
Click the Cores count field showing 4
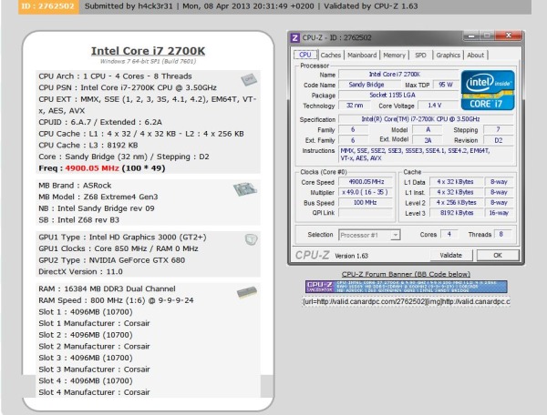click(449, 234)
